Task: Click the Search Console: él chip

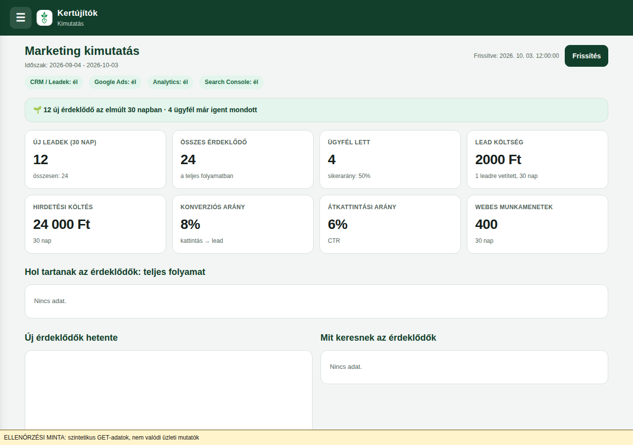Action: pyautogui.click(x=231, y=82)
